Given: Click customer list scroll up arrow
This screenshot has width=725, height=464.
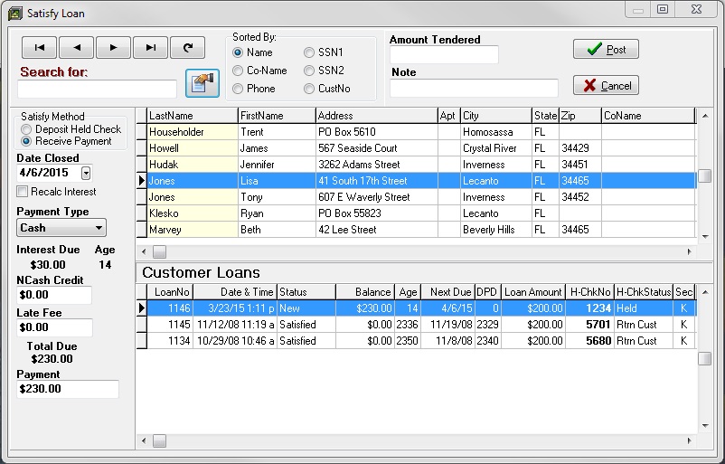Looking at the screenshot, I should (704, 116).
